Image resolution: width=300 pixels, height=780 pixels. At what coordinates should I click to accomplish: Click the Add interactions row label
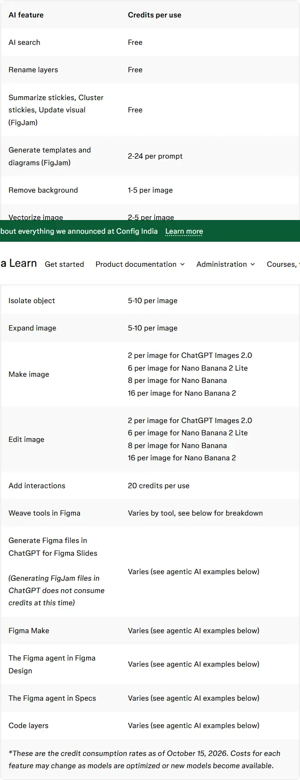[37, 486]
